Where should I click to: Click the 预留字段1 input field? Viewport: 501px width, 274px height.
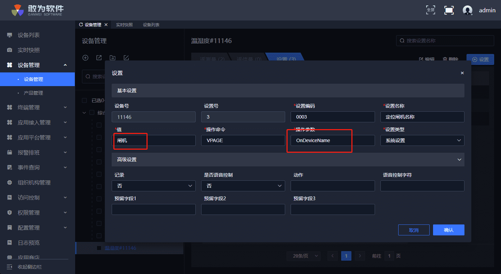pyautogui.click(x=154, y=209)
